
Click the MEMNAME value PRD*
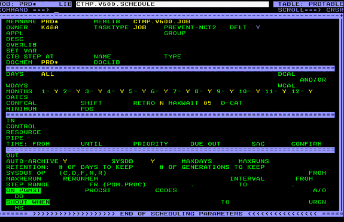point(50,21)
